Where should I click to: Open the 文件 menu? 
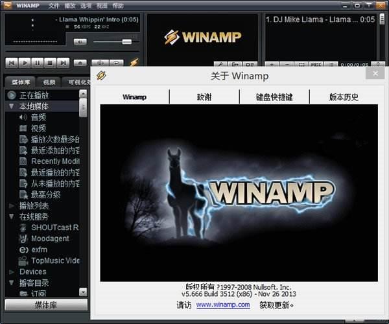coord(54,5)
